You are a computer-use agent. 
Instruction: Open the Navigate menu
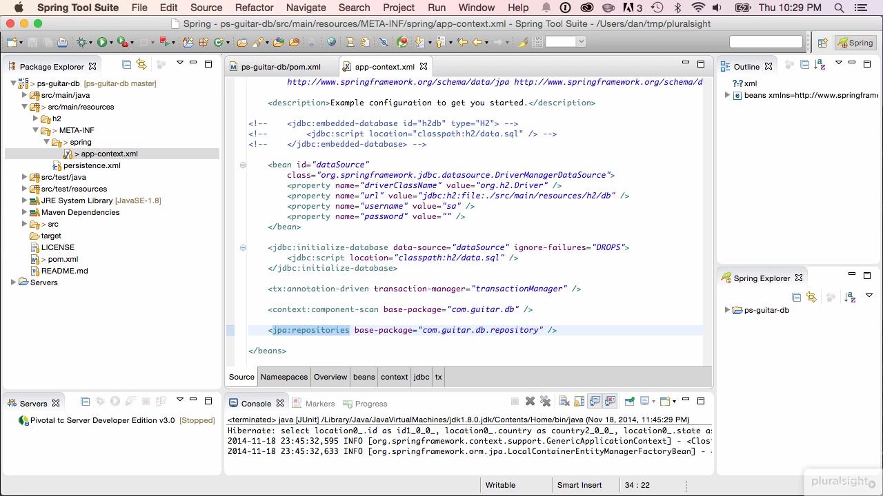click(x=306, y=8)
